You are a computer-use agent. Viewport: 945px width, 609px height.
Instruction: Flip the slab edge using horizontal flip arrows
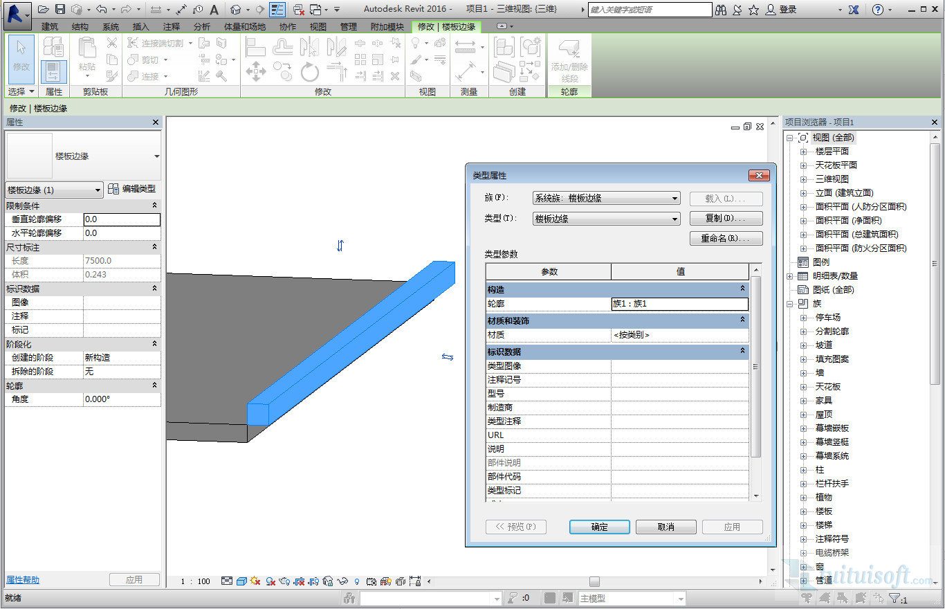pos(448,357)
